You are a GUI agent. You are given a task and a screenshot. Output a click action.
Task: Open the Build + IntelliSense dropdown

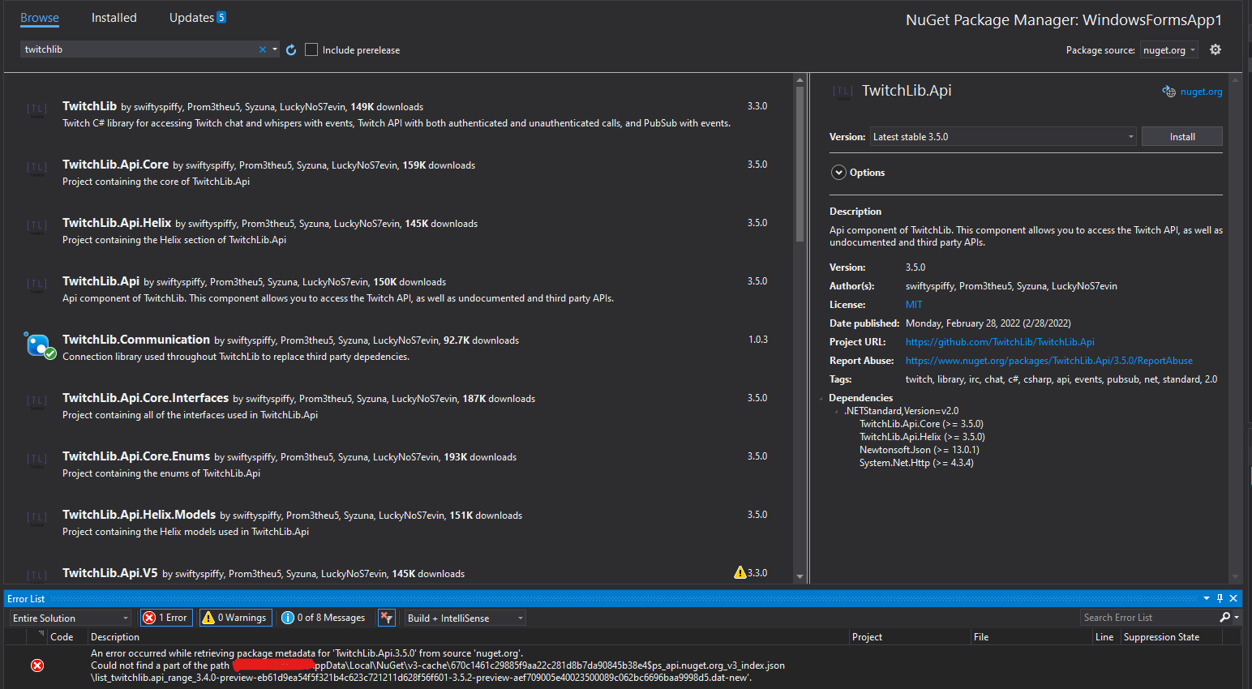click(x=465, y=618)
